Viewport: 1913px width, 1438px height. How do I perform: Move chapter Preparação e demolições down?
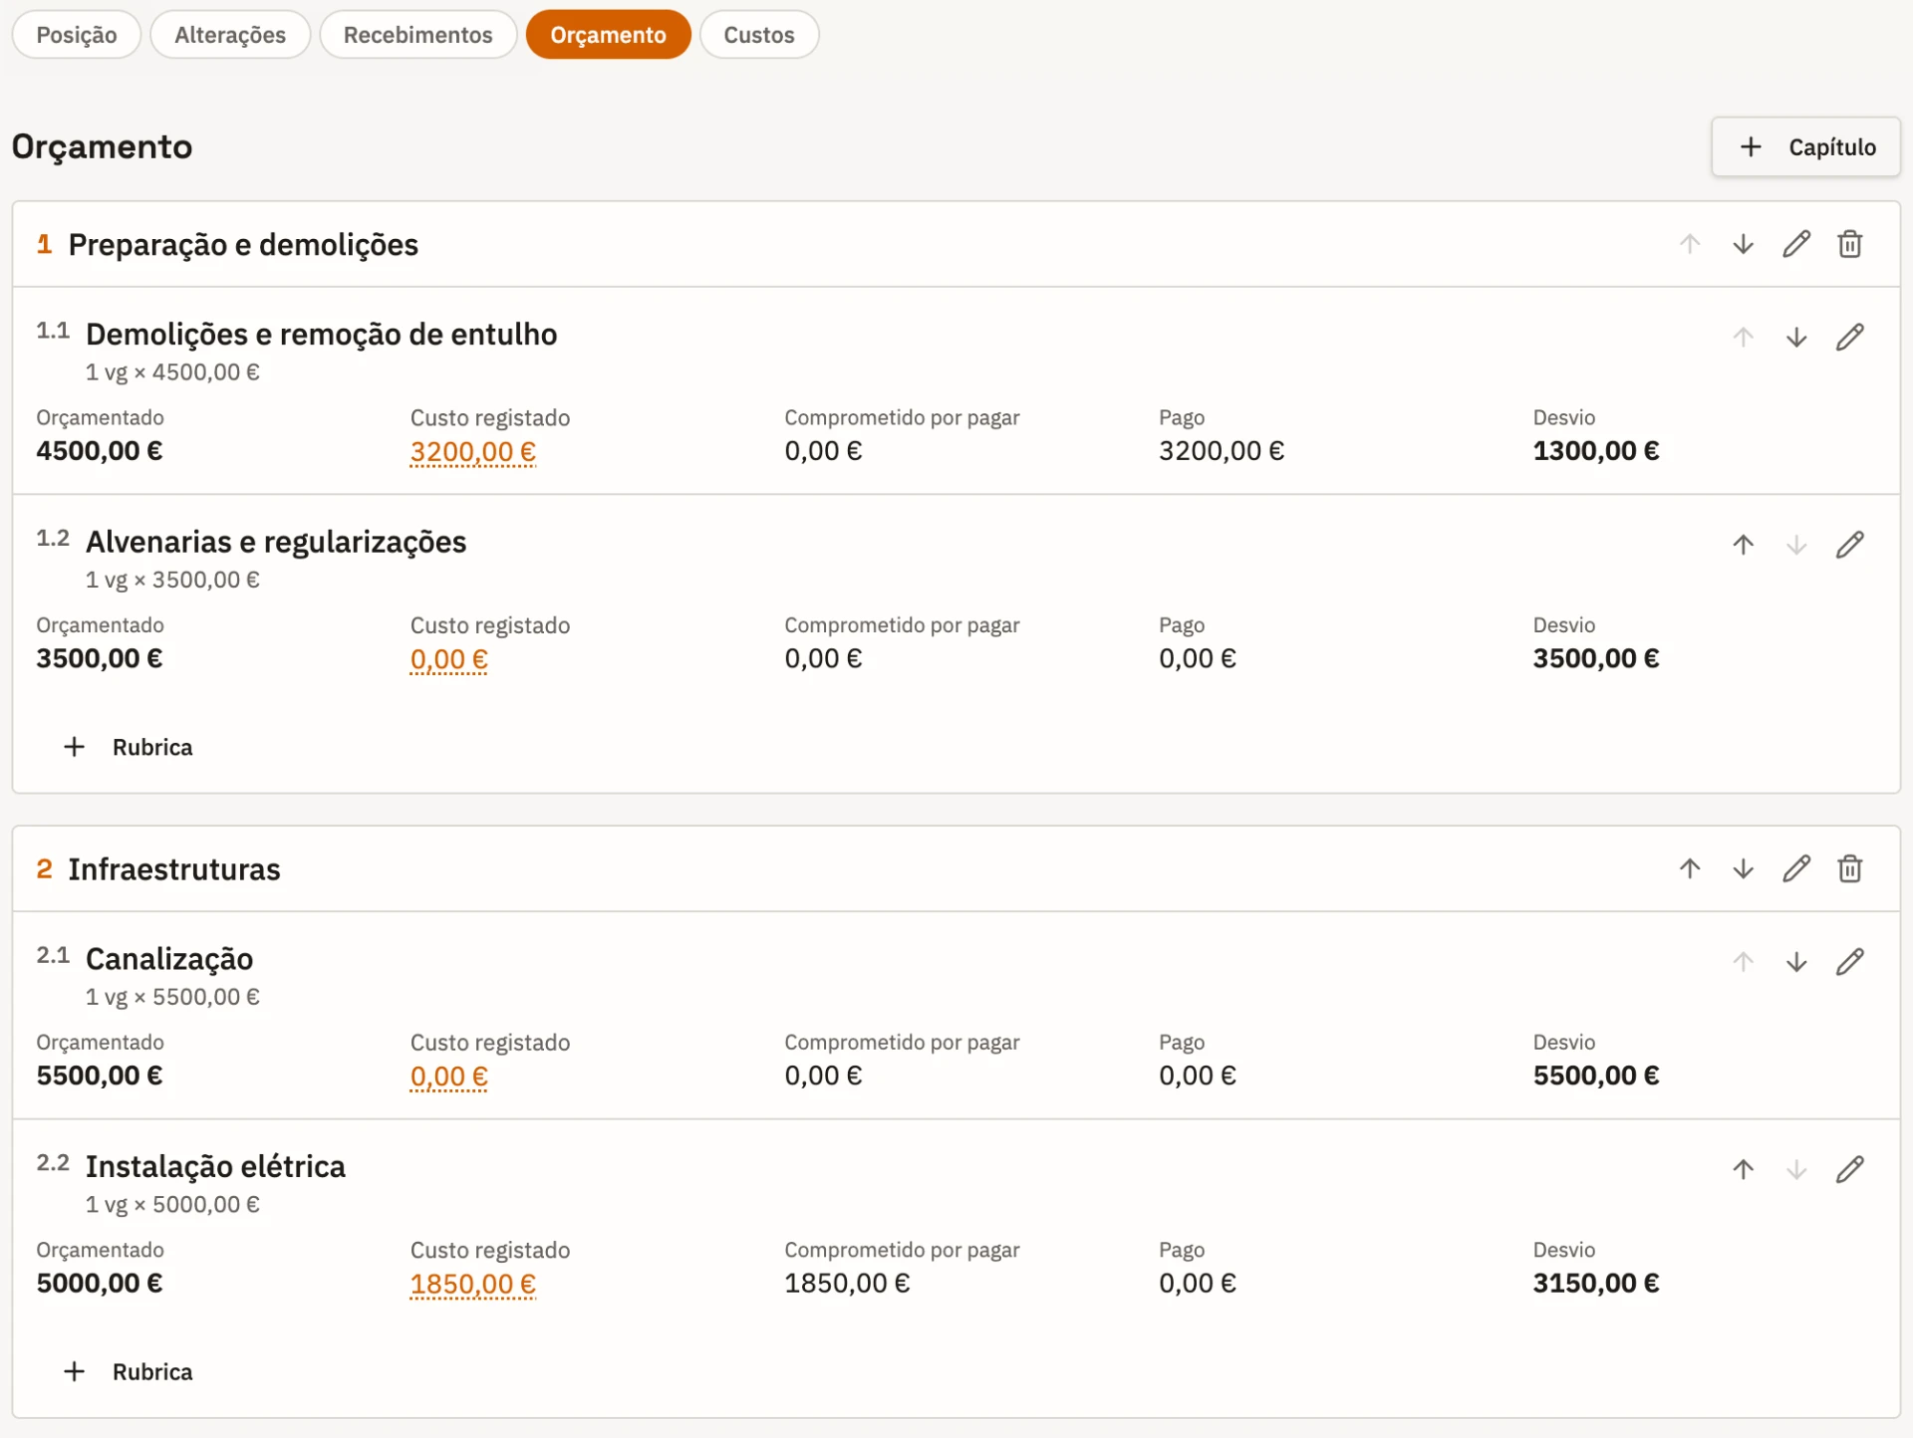click(1743, 244)
